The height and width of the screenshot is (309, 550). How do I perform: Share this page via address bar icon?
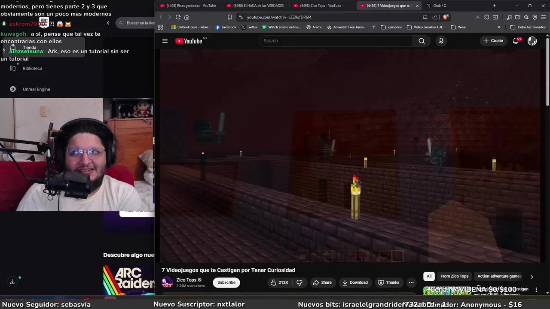point(434,17)
